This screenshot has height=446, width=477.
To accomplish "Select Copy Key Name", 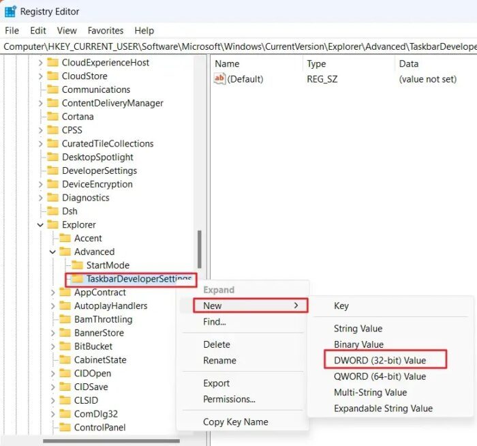I will 236,422.
